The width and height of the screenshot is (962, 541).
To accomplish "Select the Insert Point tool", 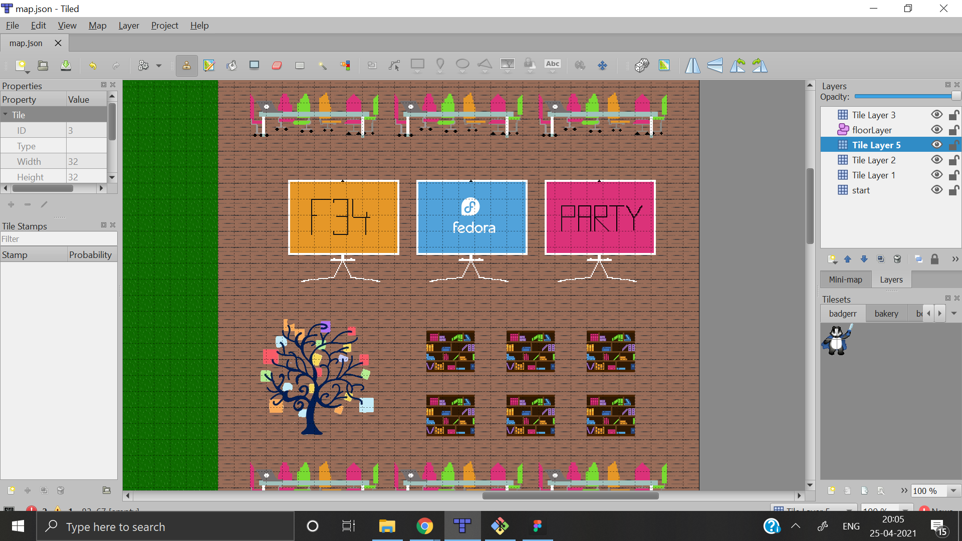I will tap(440, 66).
